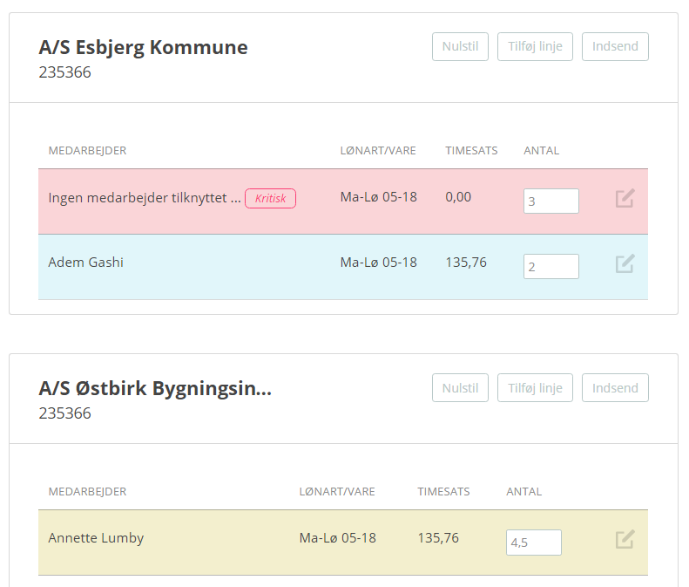
Task: Focus the Antal field containing 3
Action: (x=551, y=201)
